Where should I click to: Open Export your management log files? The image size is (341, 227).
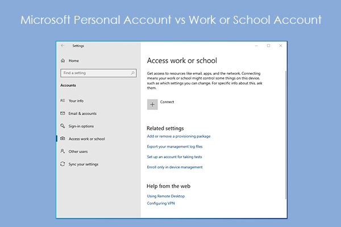pos(174,146)
